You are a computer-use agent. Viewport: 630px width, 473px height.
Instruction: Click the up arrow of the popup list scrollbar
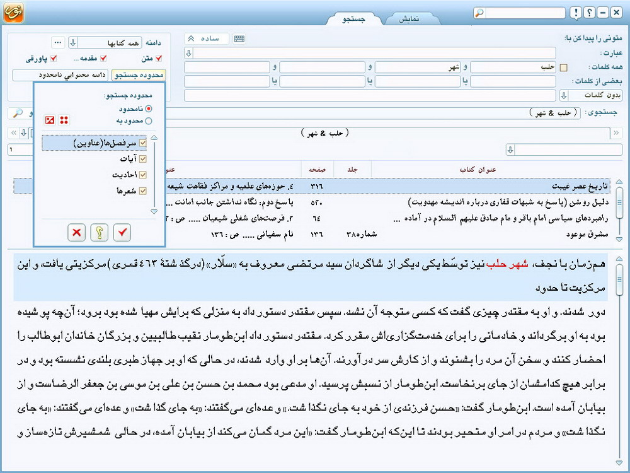click(154, 137)
